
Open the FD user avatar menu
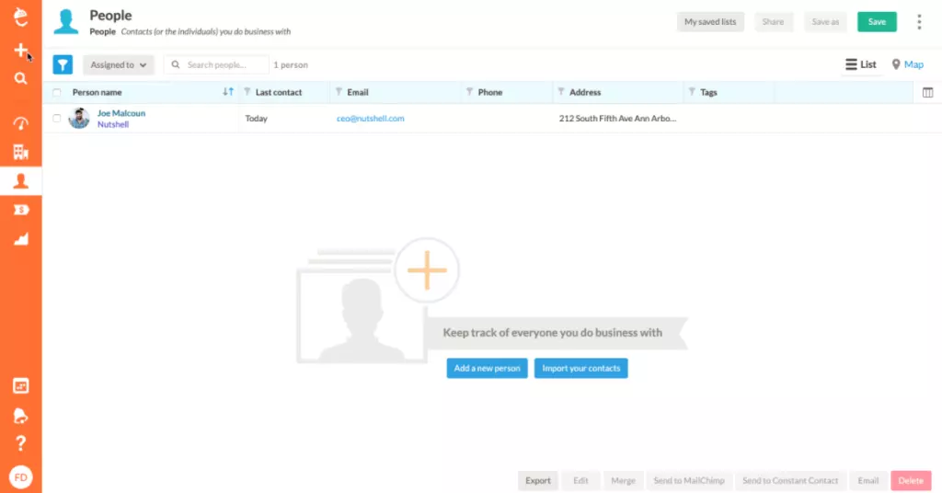[20, 477]
